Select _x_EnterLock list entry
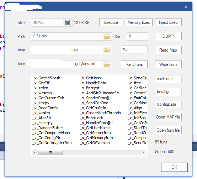 (92, 118)
